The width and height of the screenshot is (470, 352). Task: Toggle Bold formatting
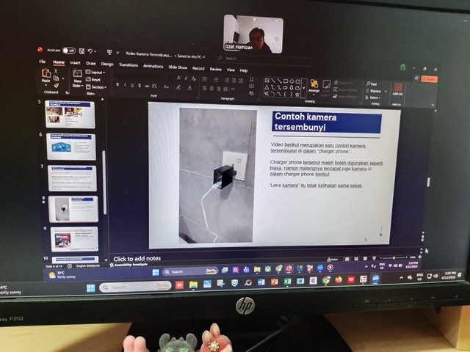click(x=117, y=85)
